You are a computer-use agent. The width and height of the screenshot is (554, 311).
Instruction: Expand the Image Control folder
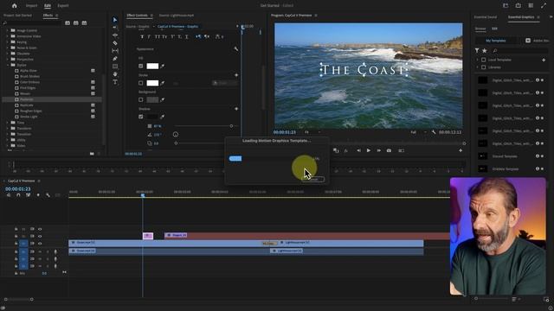[8, 30]
